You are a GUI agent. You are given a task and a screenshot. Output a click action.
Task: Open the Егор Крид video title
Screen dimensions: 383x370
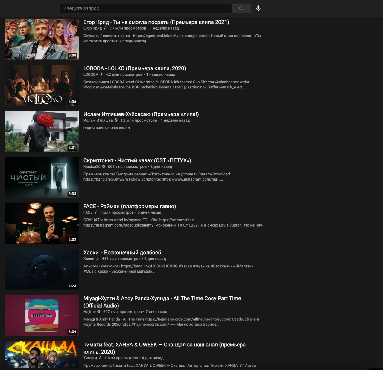[156, 22]
